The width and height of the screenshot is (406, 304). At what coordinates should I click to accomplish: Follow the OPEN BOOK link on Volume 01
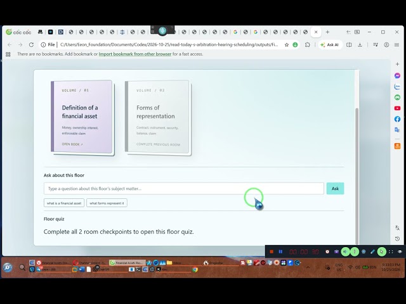tap(72, 144)
